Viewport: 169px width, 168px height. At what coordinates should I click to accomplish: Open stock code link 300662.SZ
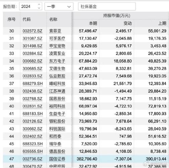click(x=33, y=129)
